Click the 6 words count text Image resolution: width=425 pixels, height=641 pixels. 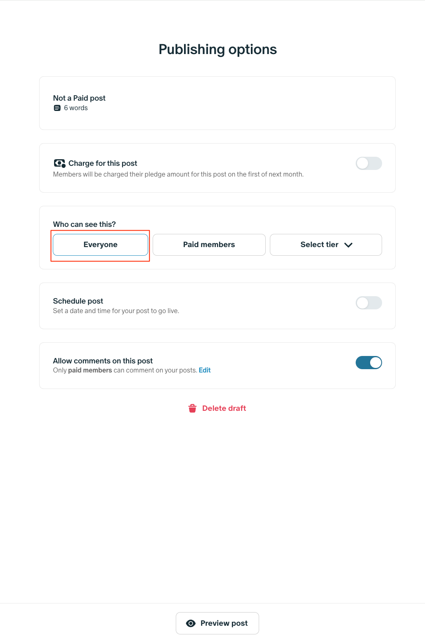click(76, 108)
